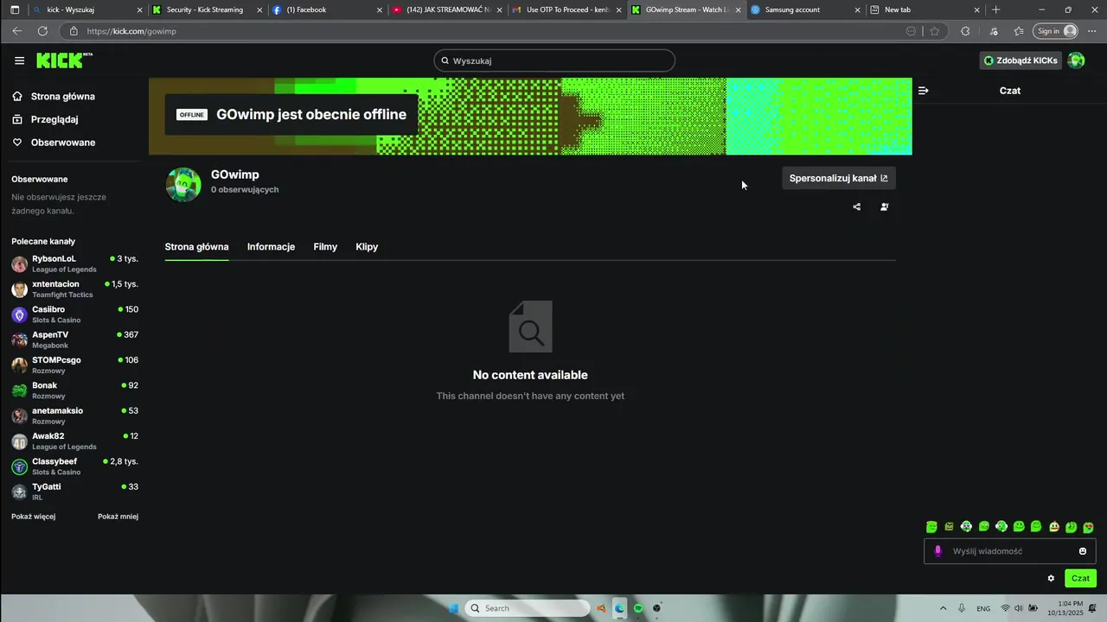Viewport: 1107px width, 622px height.
Task: Open chat settings gear icon
Action: [x=1052, y=579]
